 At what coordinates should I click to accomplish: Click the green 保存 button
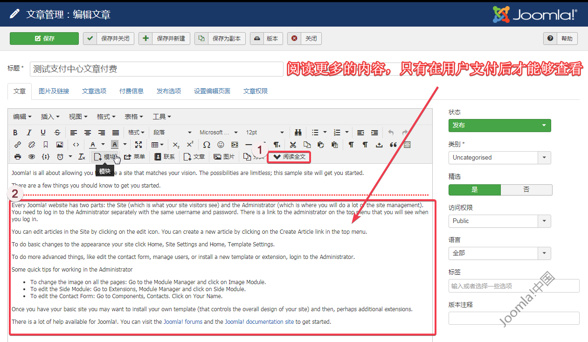(44, 38)
